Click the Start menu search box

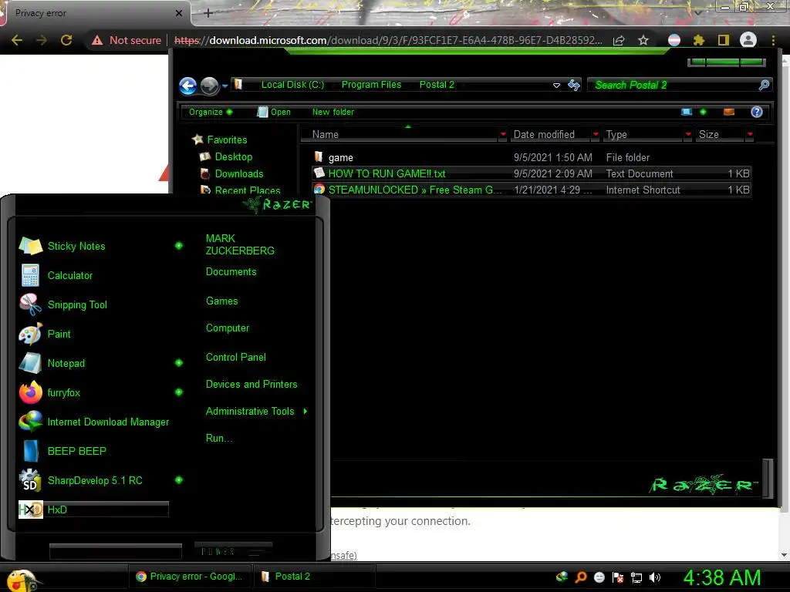click(116, 551)
